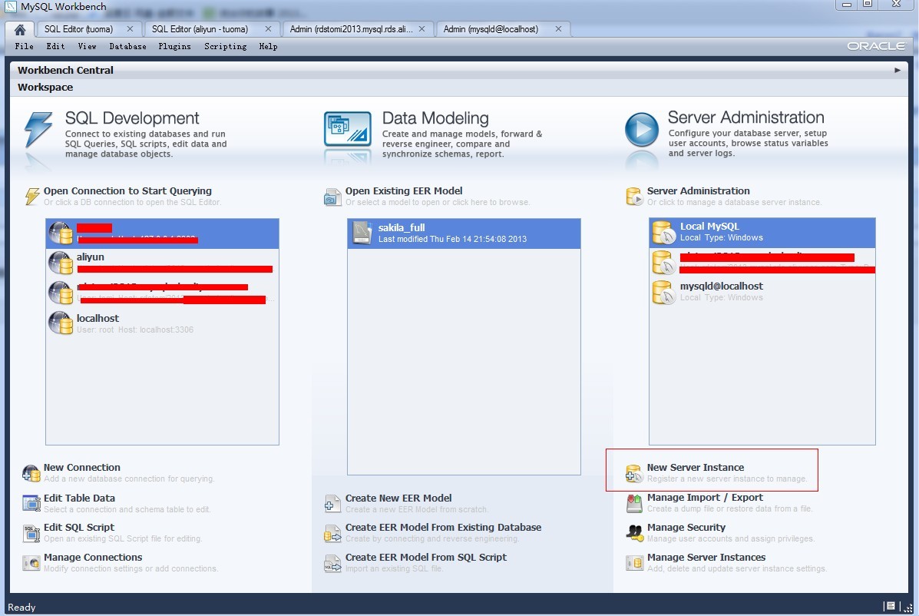
Task: Click Create EER Model From Existing Database
Action: [443, 528]
